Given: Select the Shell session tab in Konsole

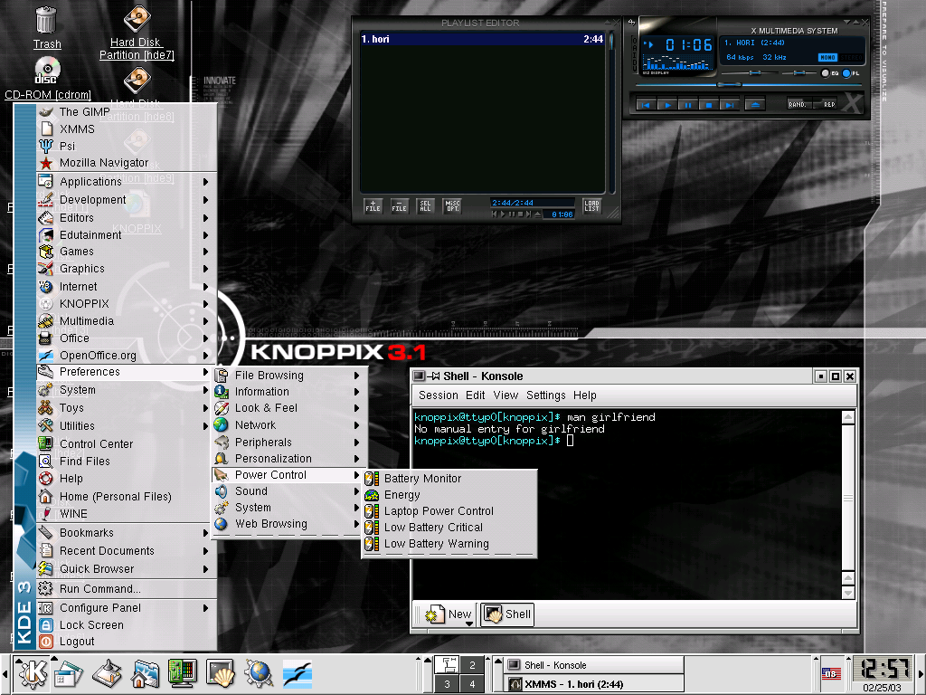Looking at the screenshot, I should 507,614.
